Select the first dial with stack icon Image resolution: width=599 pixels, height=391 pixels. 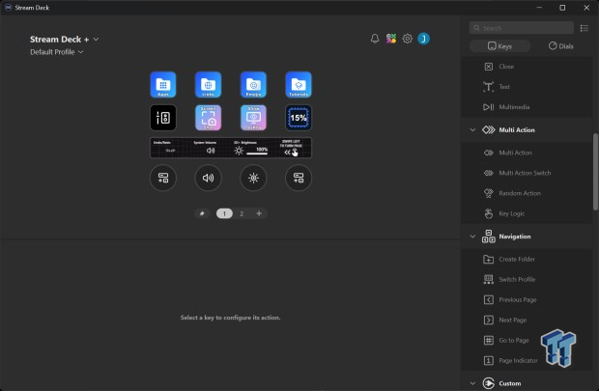[x=163, y=178]
